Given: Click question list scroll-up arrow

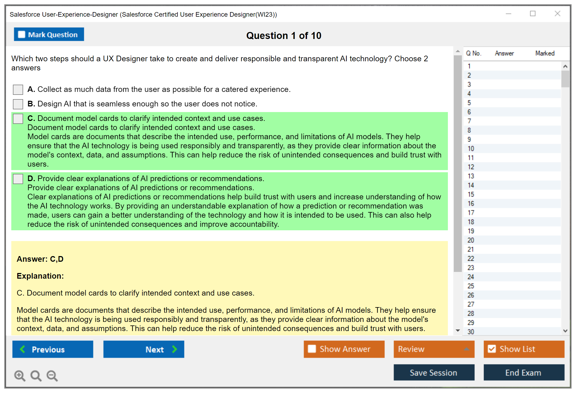Looking at the screenshot, I should pos(565,66).
